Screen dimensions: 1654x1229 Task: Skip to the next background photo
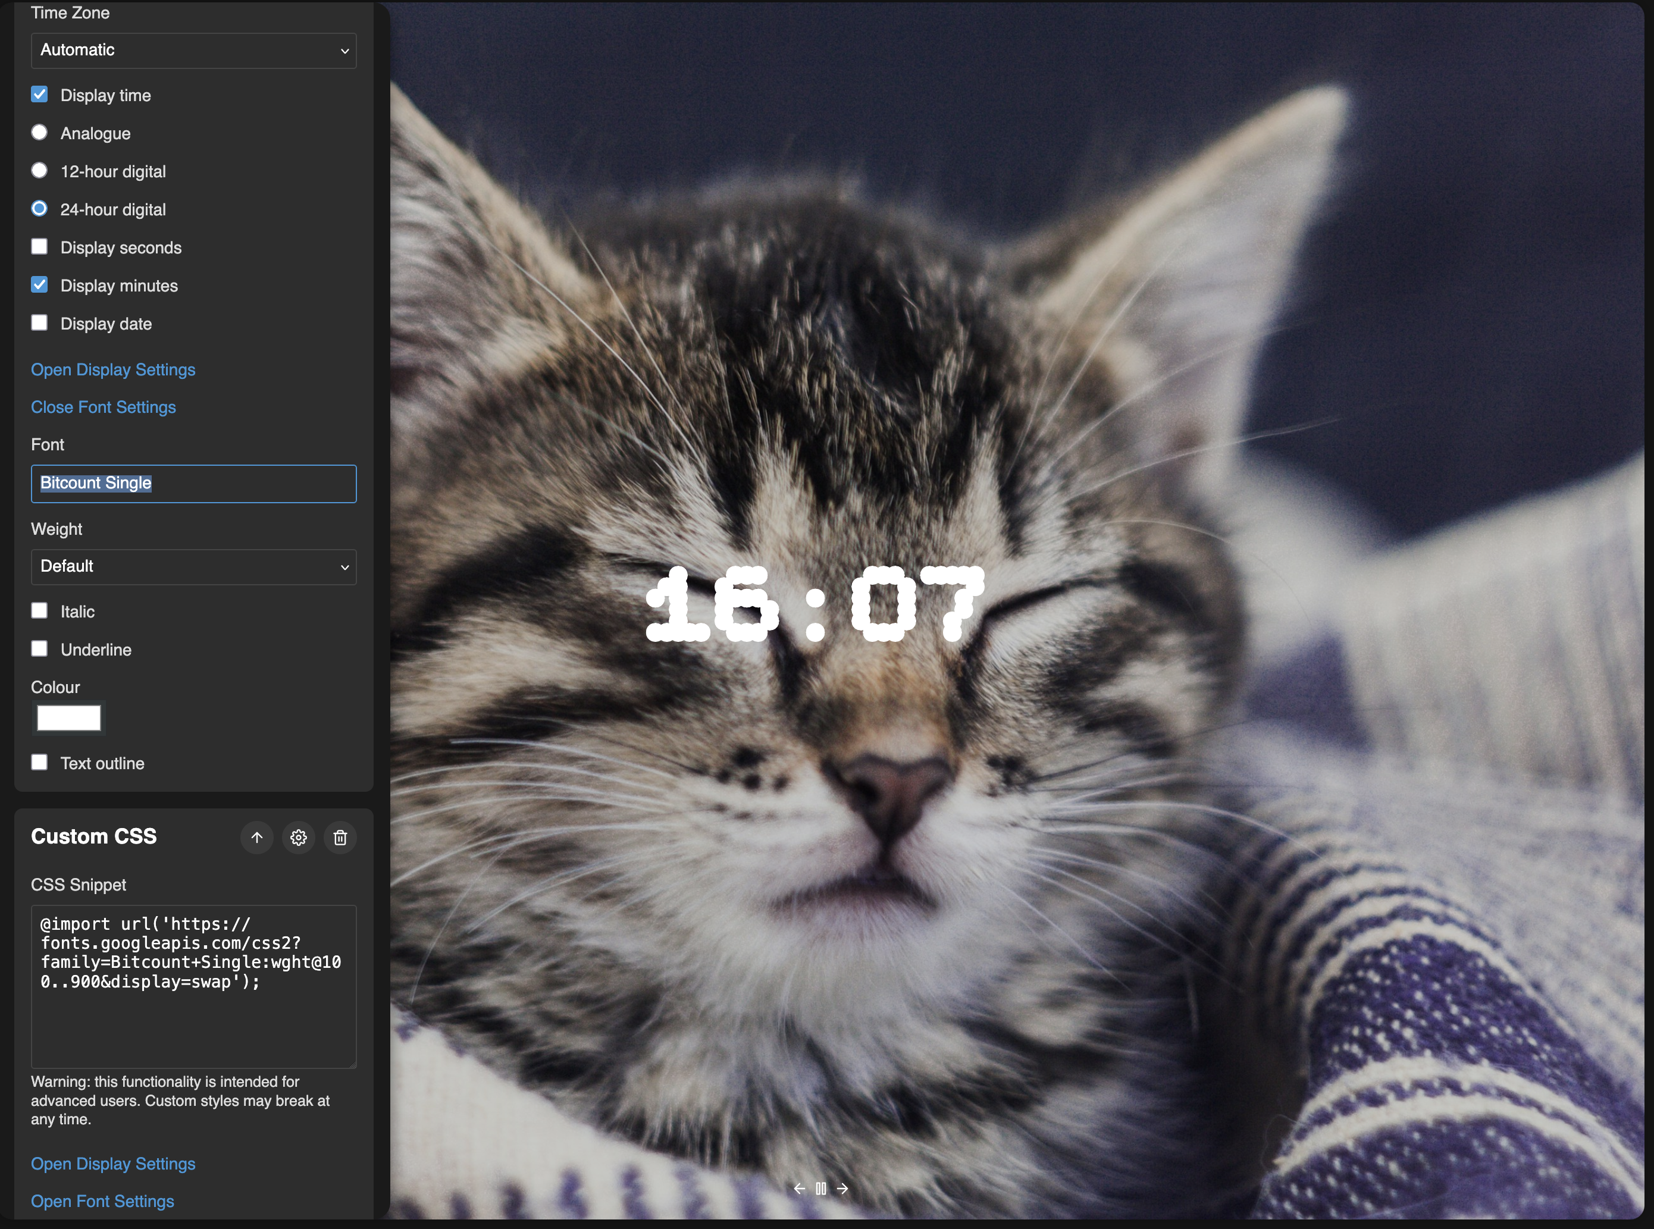point(842,1189)
